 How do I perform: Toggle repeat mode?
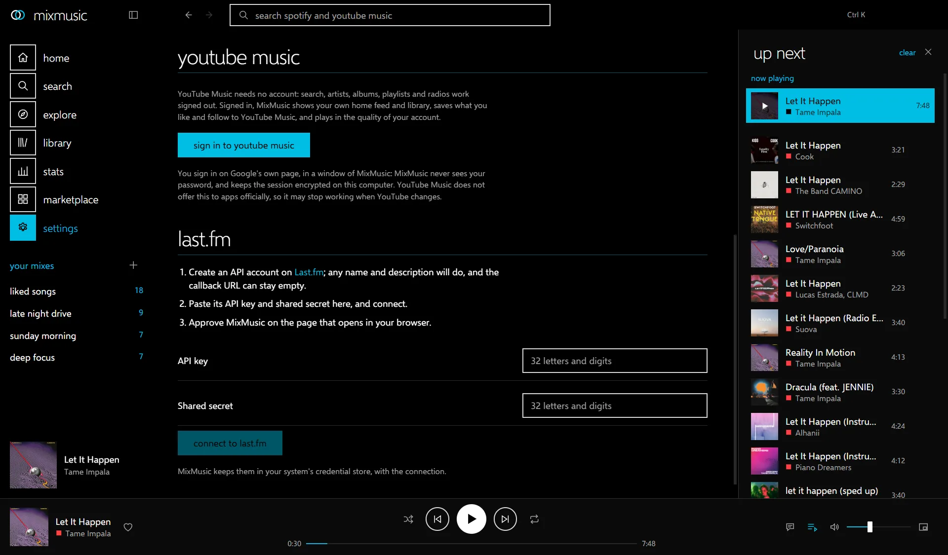click(x=534, y=519)
